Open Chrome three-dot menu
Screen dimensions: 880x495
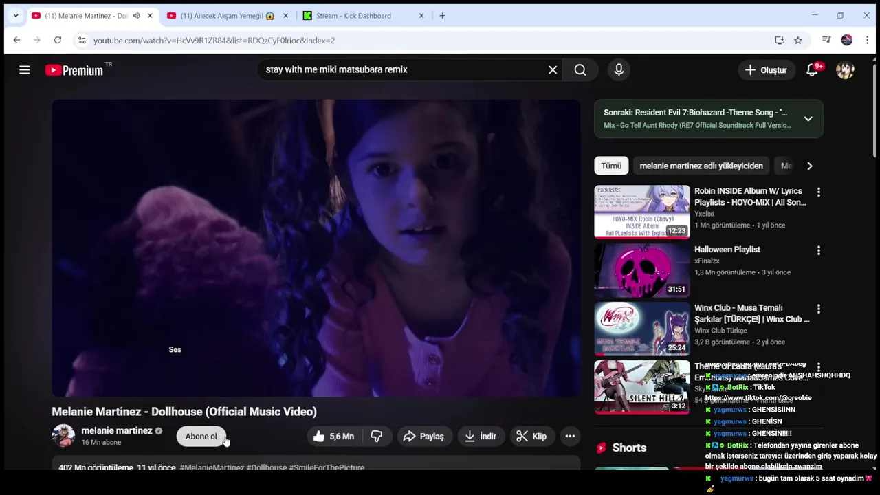[867, 40]
